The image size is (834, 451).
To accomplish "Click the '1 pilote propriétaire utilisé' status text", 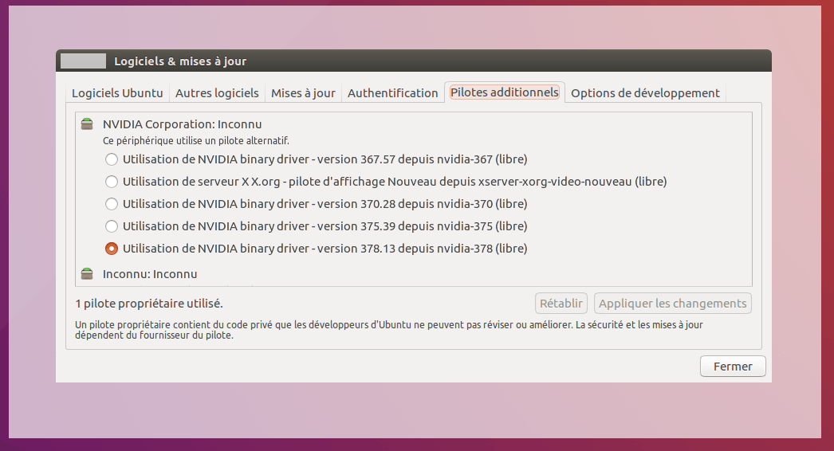I will pos(149,304).
